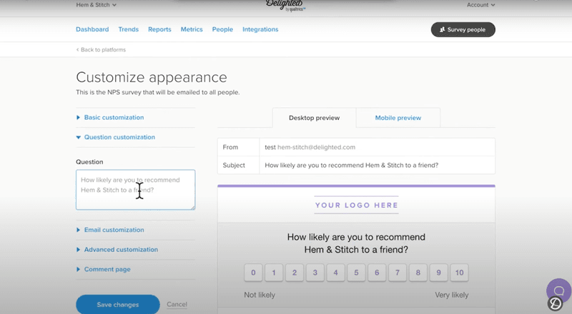Screen dimensions: 572x314
Task: Click the From address hem-stitch@delighted.com
Action: (316, 147)
